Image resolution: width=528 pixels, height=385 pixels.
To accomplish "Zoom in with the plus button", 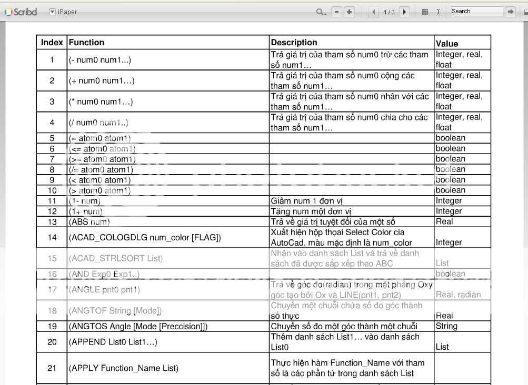I will coord(349,12).
